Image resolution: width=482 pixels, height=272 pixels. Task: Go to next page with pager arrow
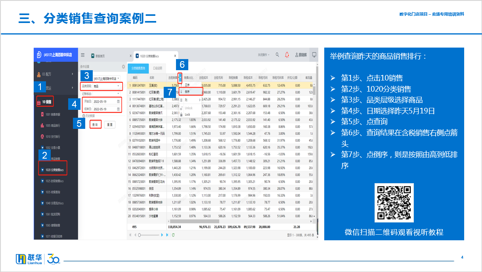click(162, 235)
